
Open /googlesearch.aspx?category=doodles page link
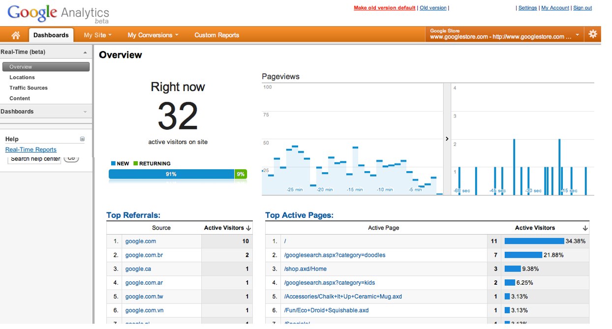point(335,255)
